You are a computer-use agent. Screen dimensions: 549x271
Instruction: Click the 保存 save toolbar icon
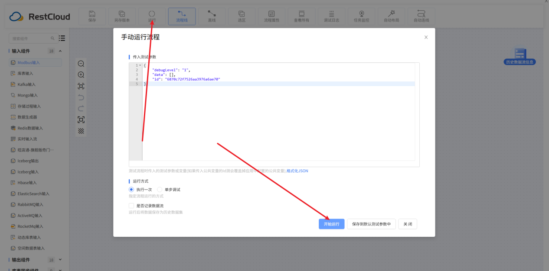(92, 16)
